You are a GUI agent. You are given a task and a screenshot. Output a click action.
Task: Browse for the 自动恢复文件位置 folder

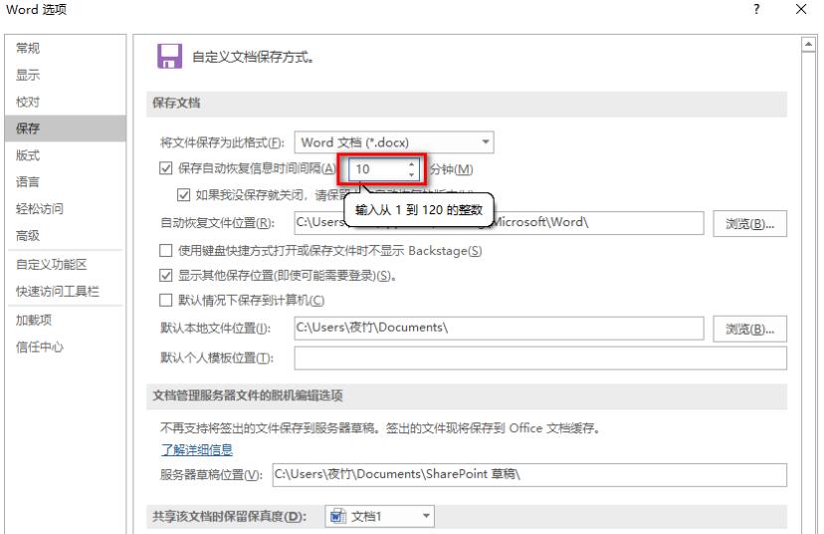(x=750, y=224)
